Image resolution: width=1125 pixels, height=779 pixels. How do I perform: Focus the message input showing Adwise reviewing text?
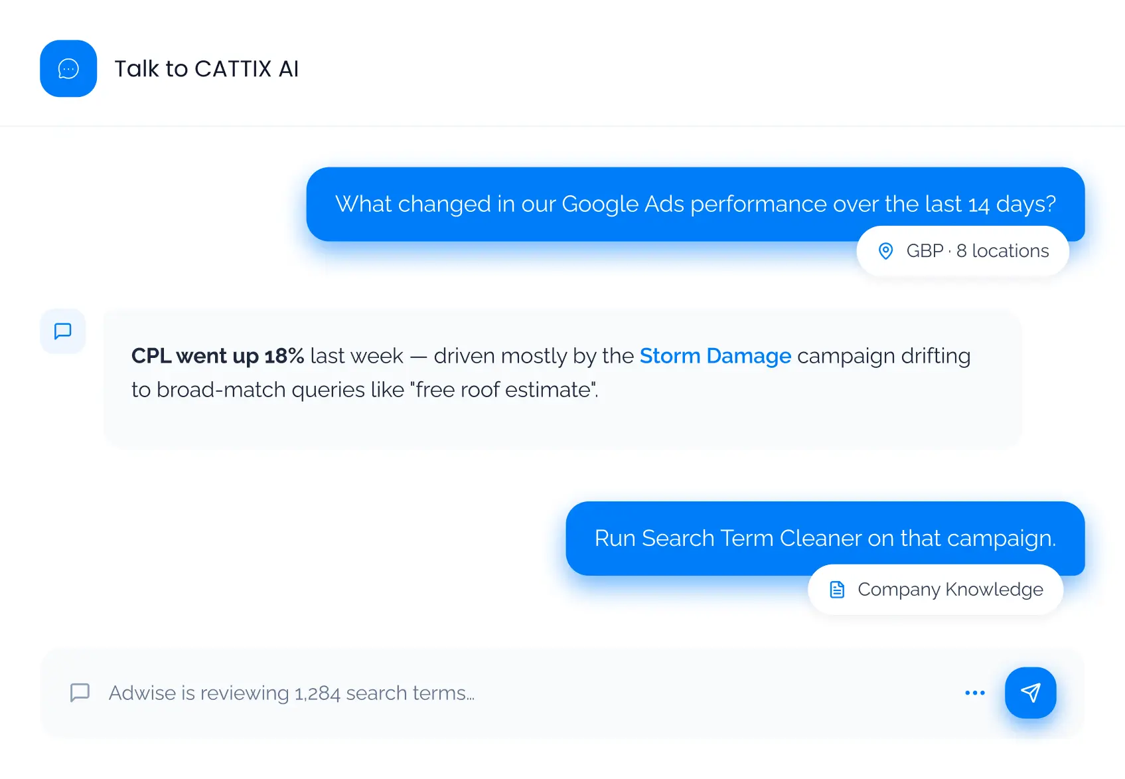518,693
